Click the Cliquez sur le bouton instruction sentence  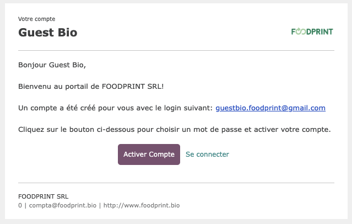click(175, 130)
